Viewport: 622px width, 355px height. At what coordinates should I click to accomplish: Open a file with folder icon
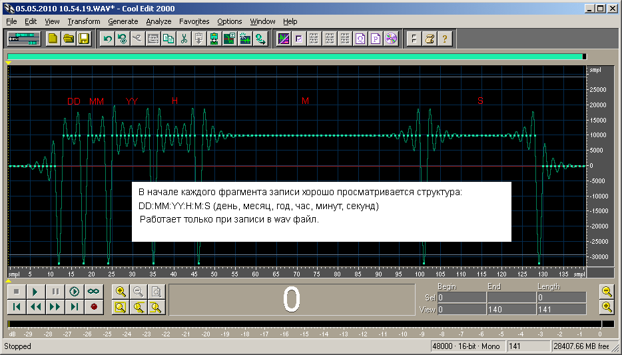point(68,39)
